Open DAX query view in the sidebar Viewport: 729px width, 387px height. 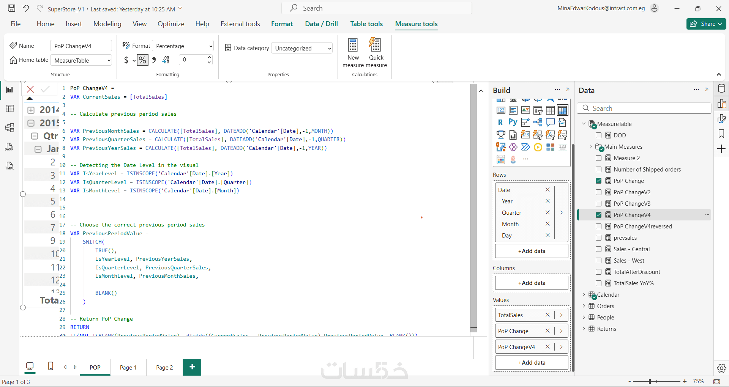click(x=10, y=147)
